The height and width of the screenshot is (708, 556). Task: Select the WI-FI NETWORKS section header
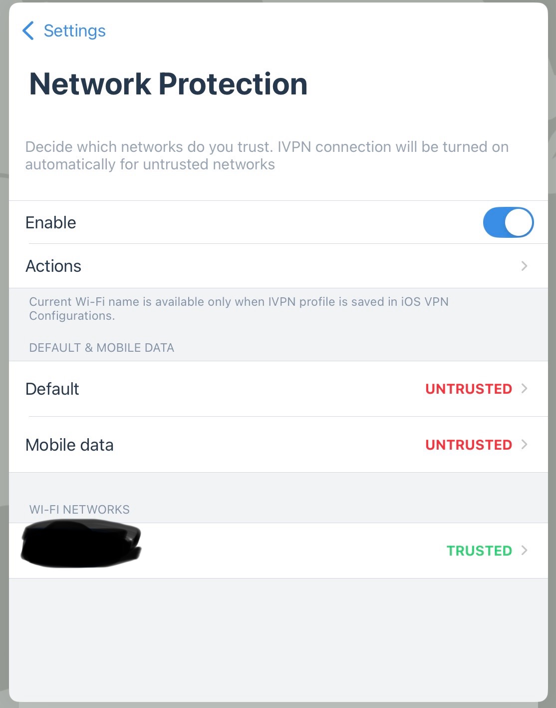coord(79,510)
